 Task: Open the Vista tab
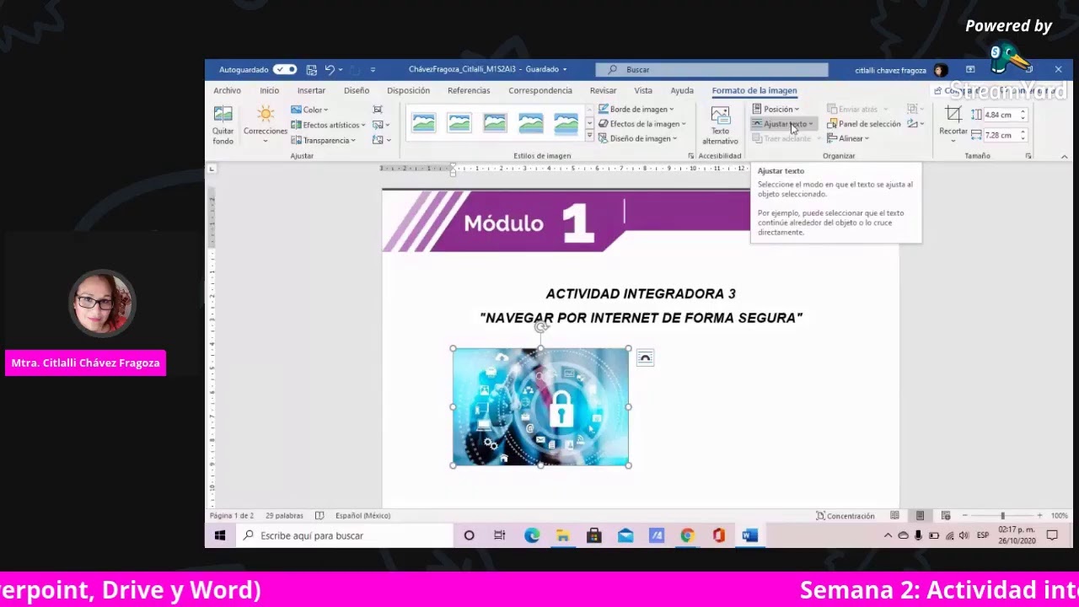(643, 90)
